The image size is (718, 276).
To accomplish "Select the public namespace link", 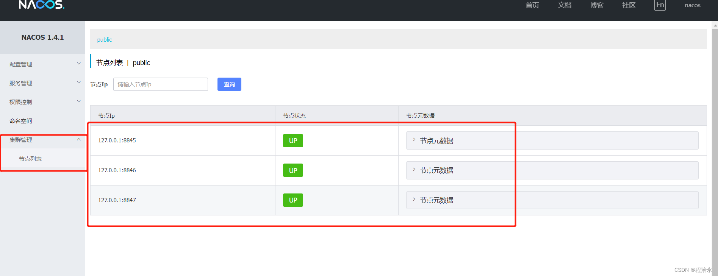I will pos(105,40).
